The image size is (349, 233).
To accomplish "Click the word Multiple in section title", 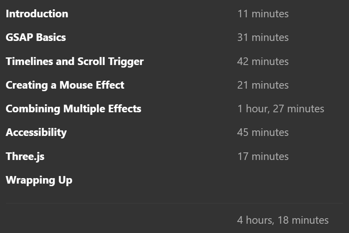I will point(84,109).
